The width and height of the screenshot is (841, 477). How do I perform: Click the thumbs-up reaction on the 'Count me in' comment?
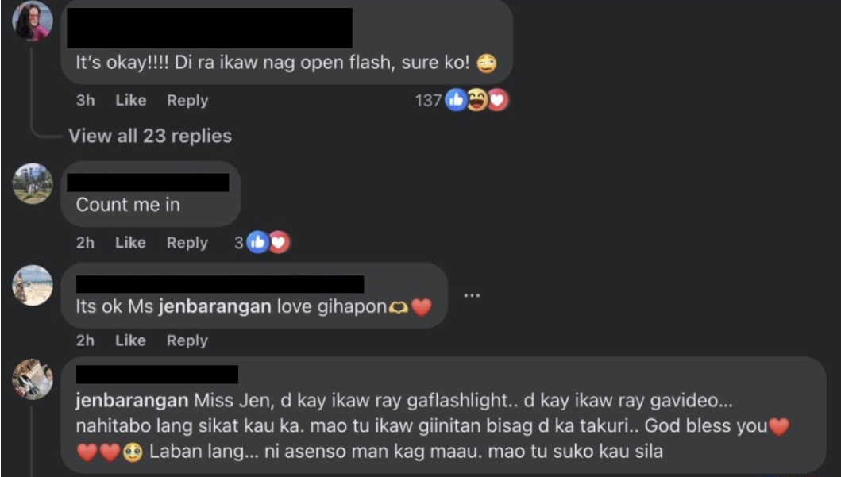pos(257,243)
